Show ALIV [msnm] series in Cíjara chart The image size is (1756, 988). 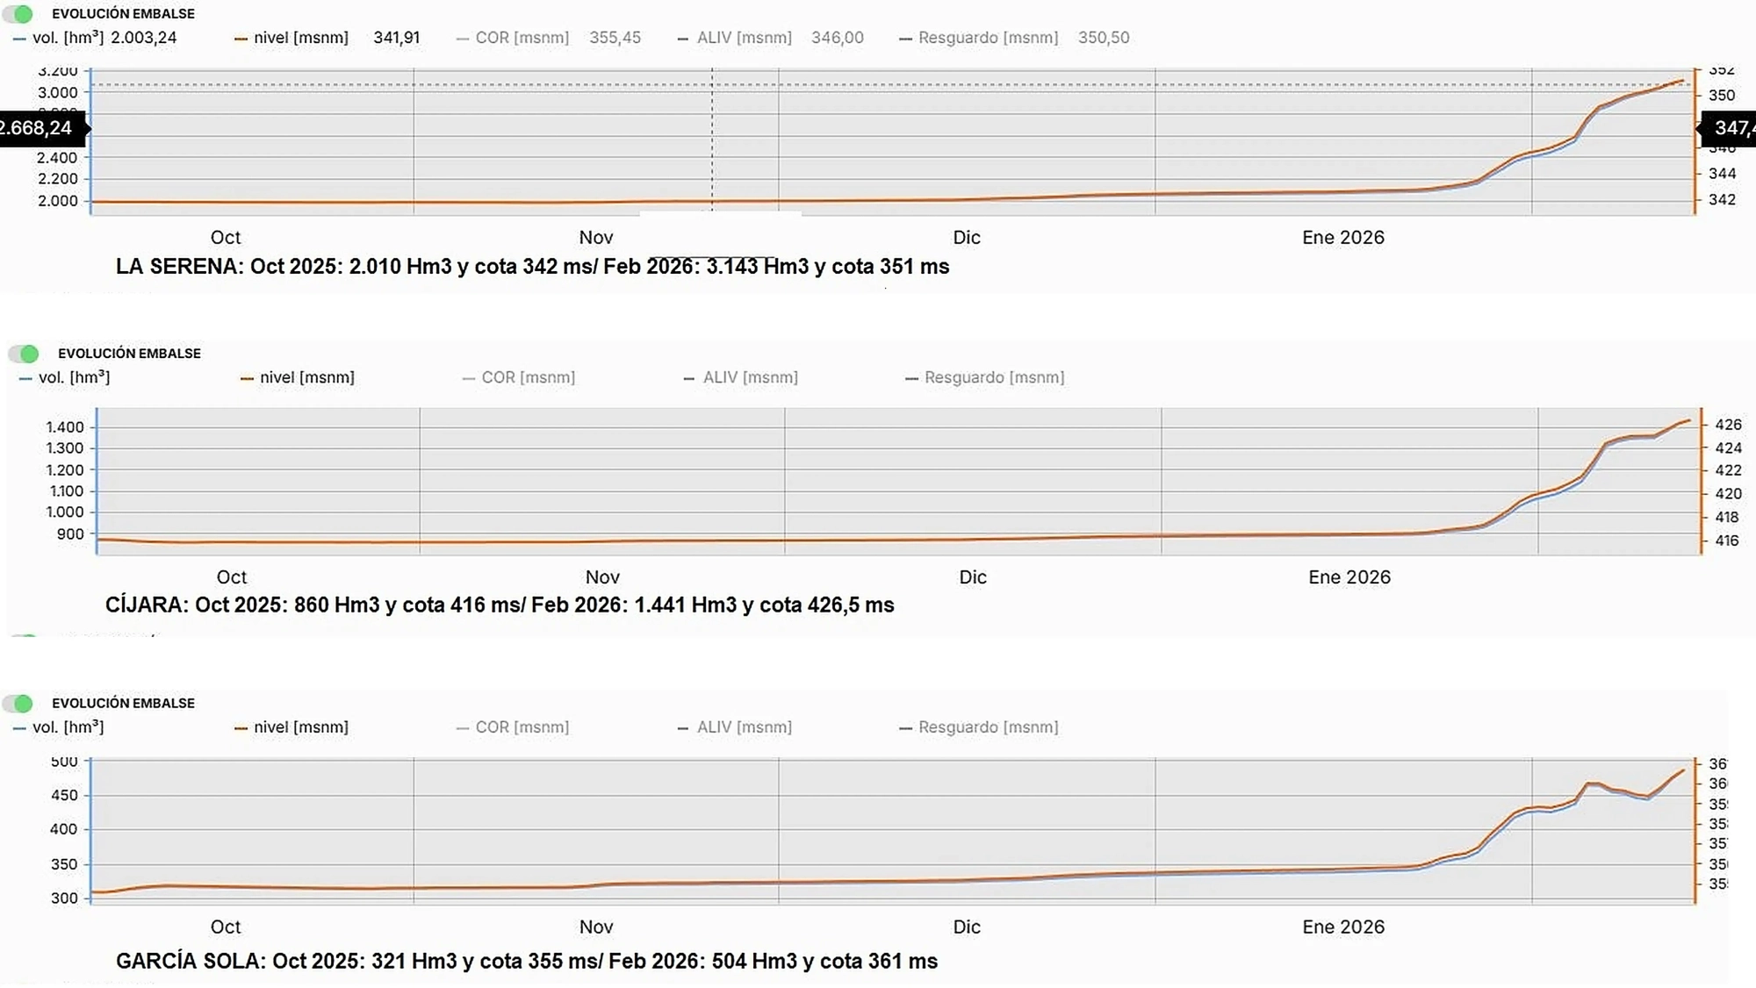741,377
